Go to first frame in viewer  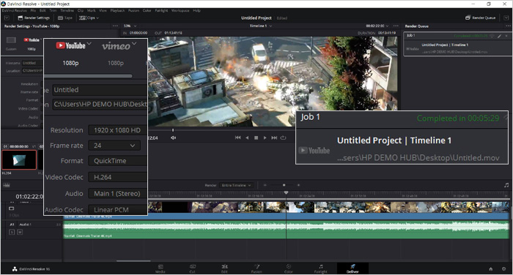coord(238,137)
